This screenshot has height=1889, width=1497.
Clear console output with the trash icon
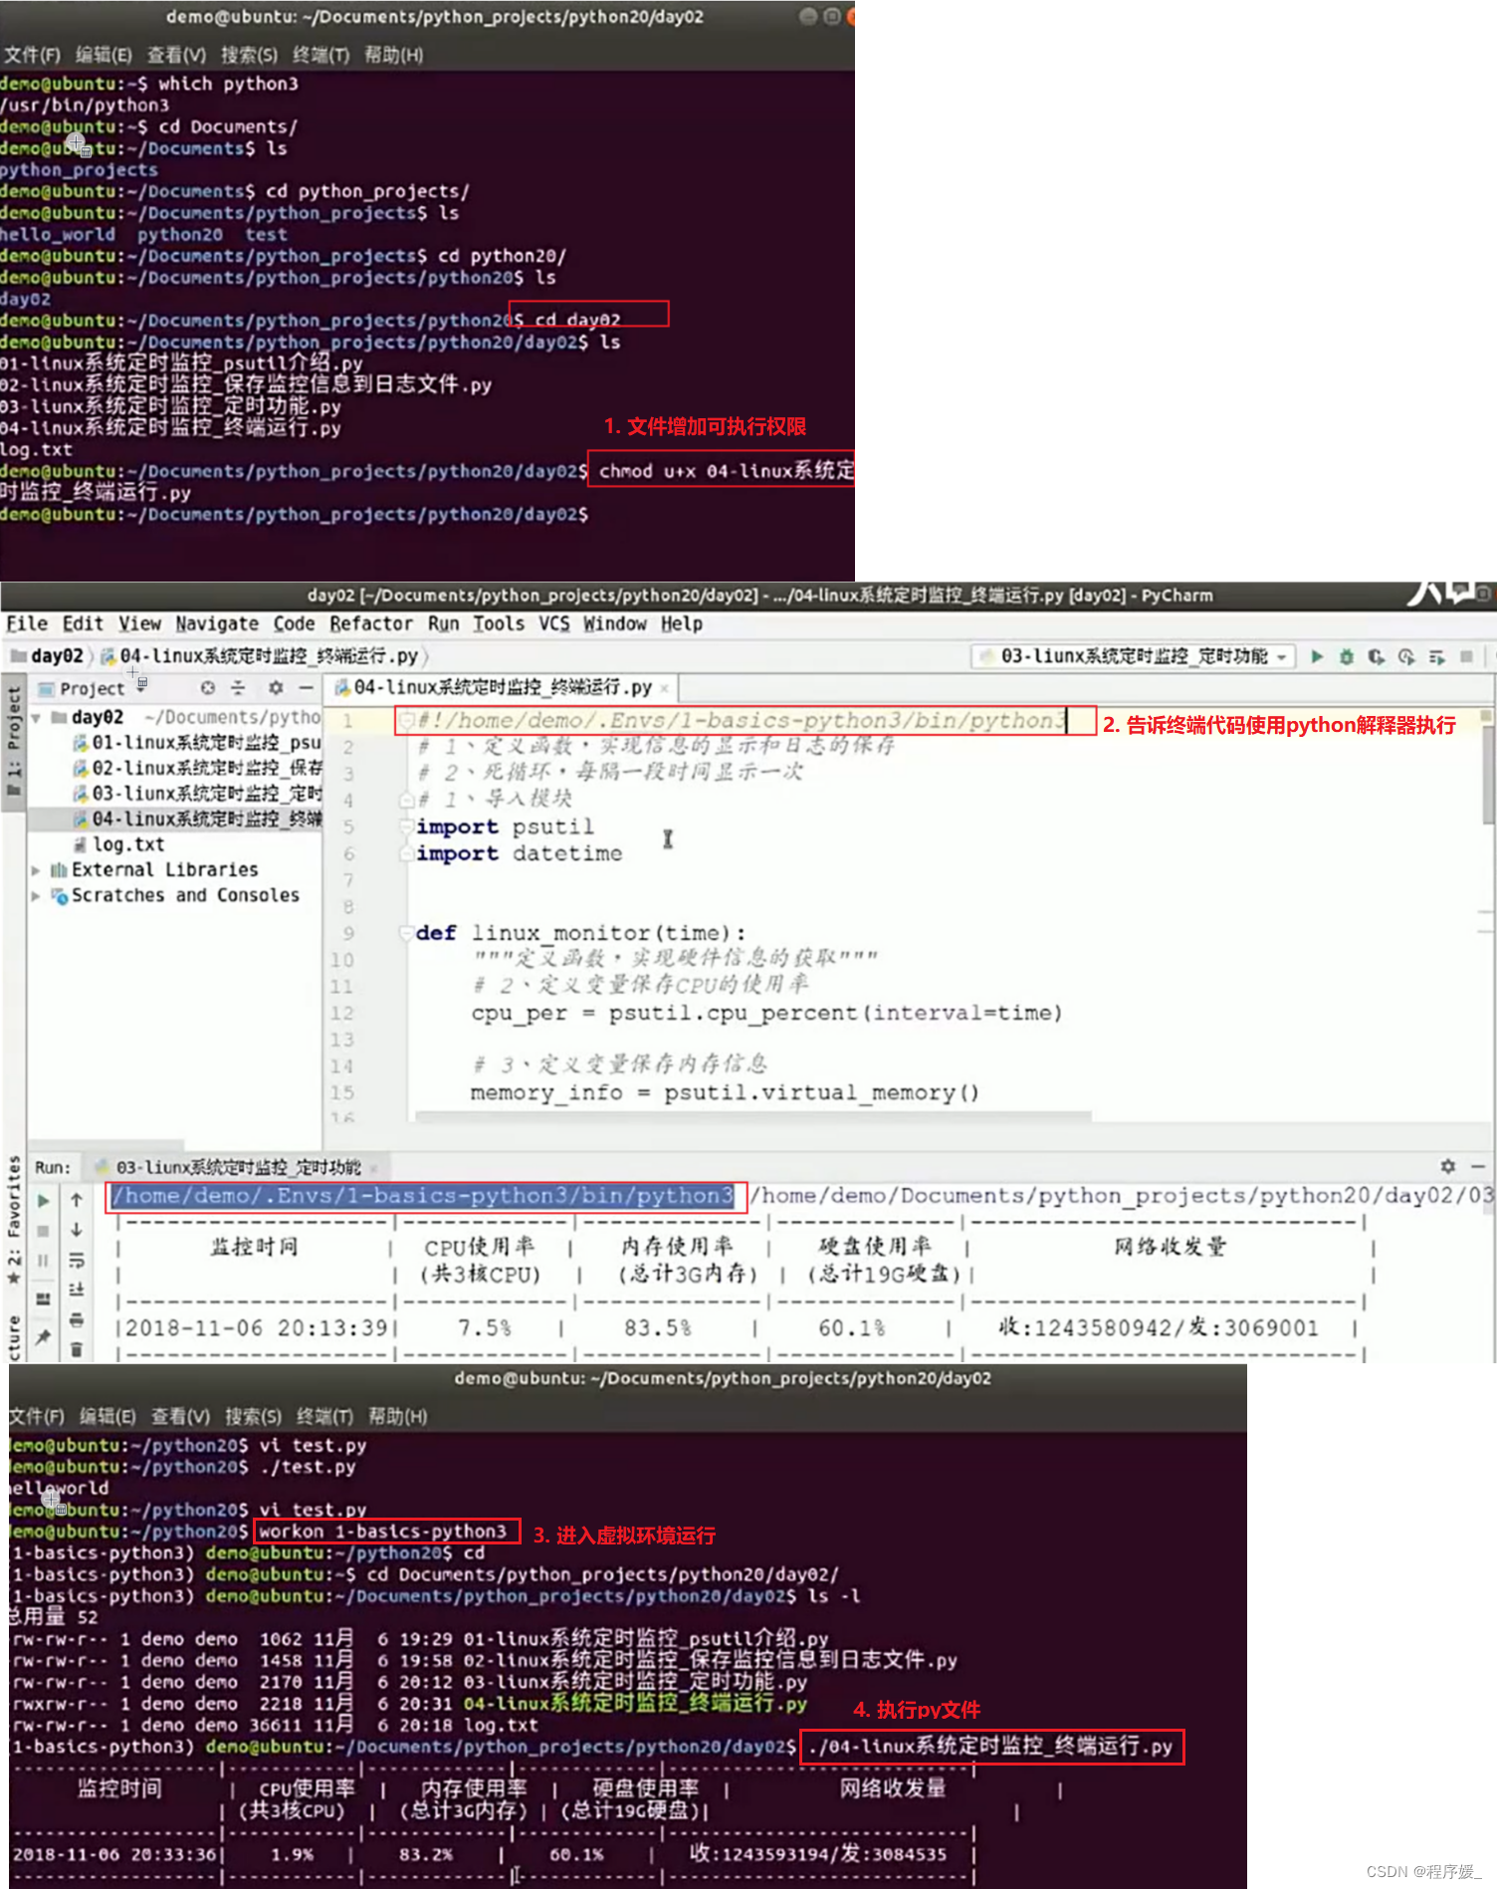[77, 1350]
